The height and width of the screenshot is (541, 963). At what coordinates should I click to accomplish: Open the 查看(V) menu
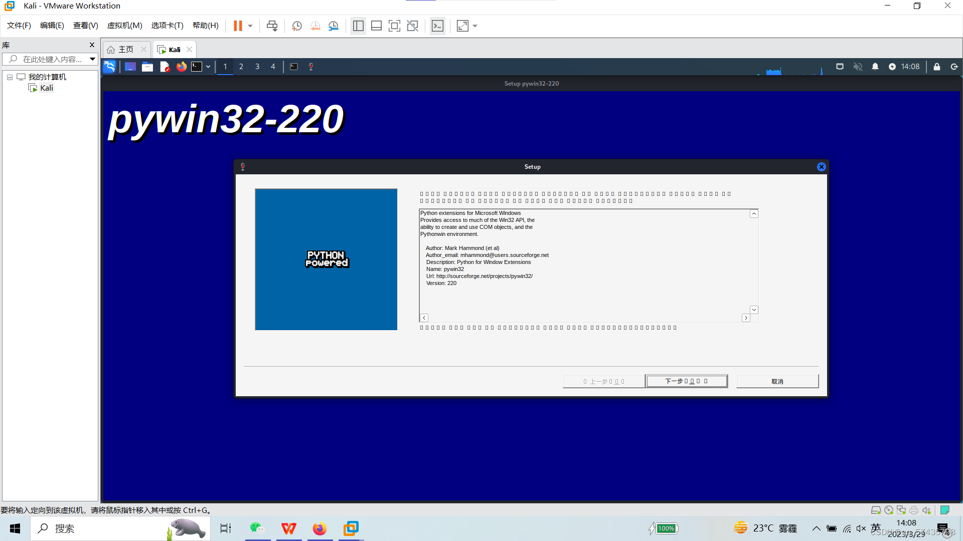pyautogui.click(x=86, y=26)
